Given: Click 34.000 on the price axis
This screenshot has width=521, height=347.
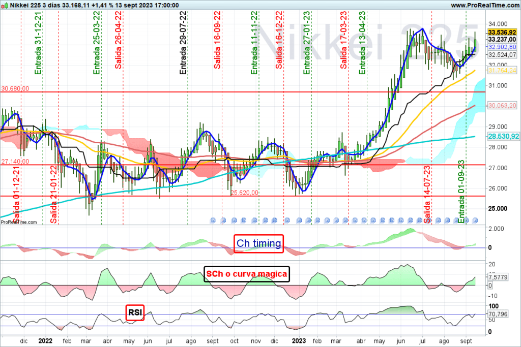Looking at the screenshot, I should (x=498, y=24).
